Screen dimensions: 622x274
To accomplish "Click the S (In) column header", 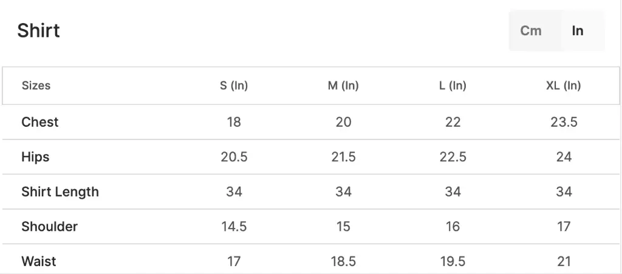I will (234, 85).
